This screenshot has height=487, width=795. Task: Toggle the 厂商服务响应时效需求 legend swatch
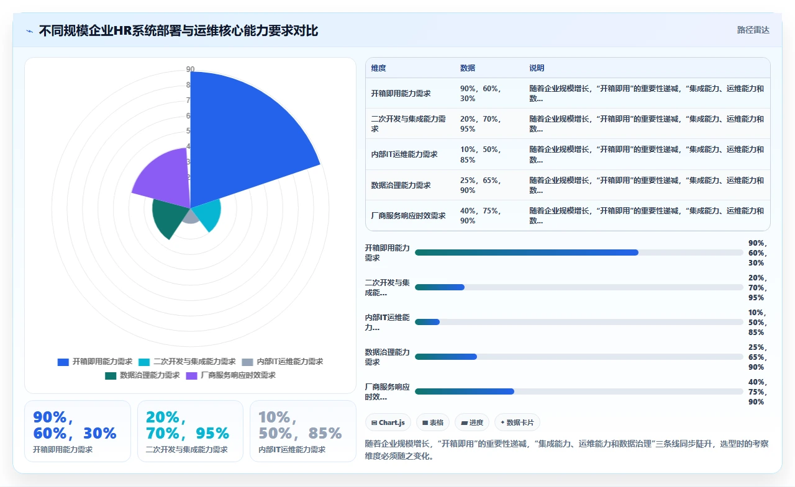tap(192, 375)
